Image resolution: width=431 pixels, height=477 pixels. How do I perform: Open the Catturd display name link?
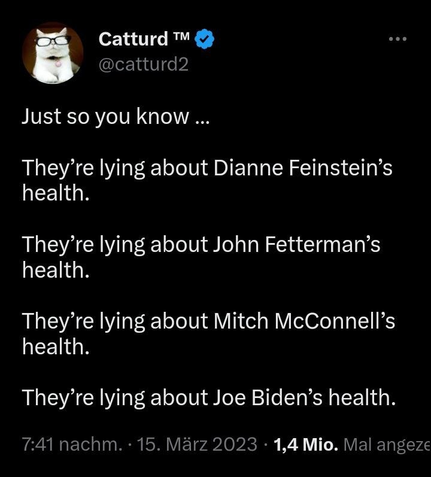coord(133,40)
